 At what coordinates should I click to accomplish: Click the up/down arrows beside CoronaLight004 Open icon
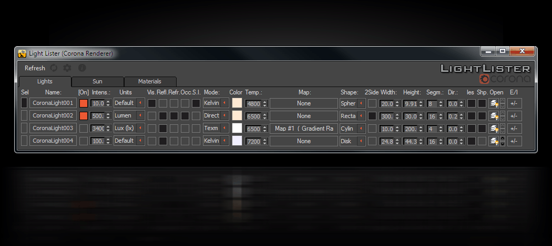pyautogui.click(x=503, y=141)
